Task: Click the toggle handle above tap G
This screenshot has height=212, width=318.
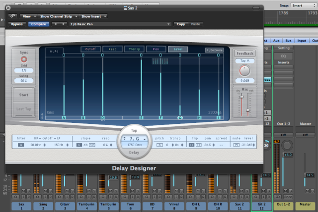Action: [180, 55]
